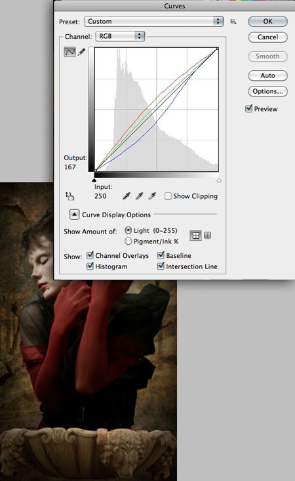Uncheck Channel Overlays

click(x=90, y=255)
